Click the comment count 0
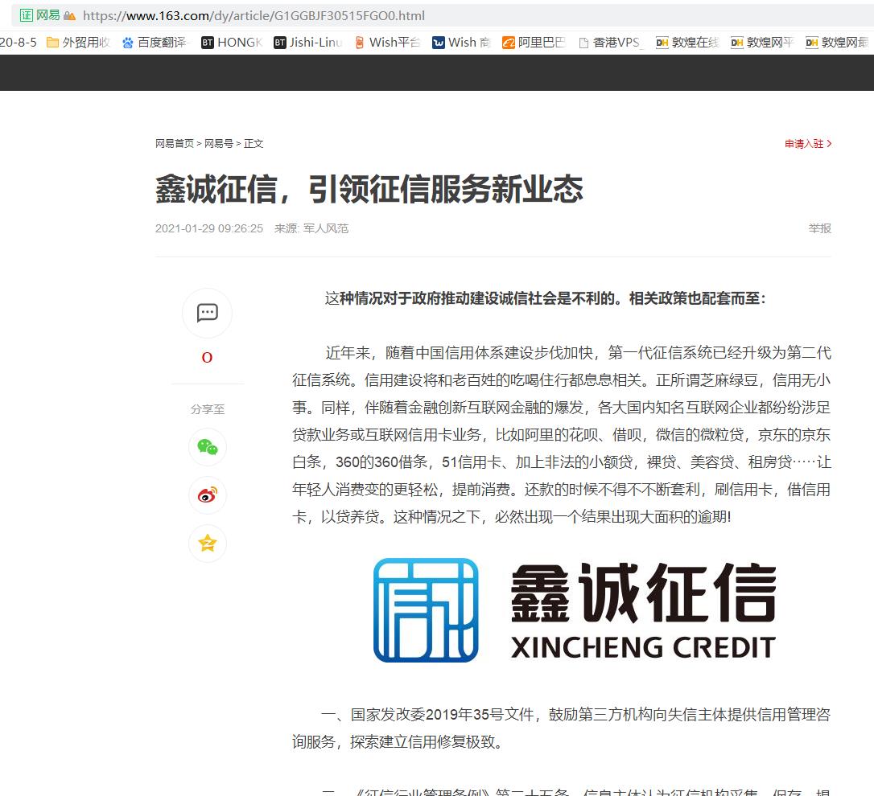The width and height of the screenshot is (874, 796). (x=207, y=358)
